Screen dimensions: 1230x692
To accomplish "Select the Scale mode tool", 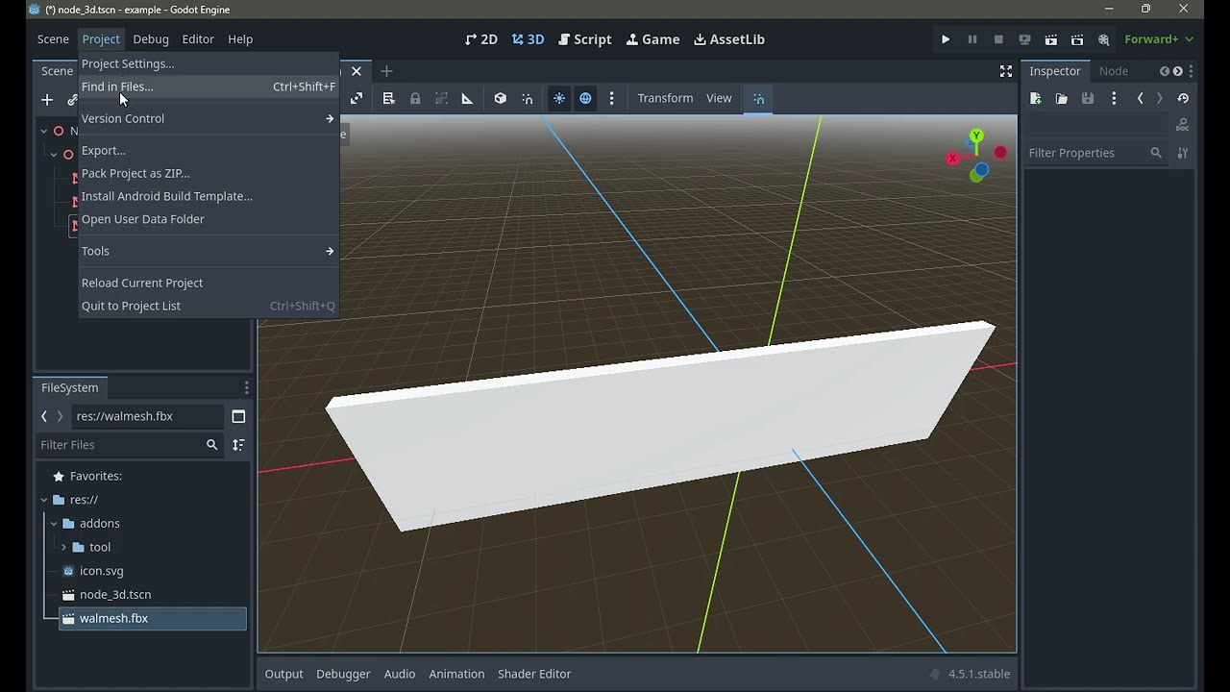I will coord(357,98).
